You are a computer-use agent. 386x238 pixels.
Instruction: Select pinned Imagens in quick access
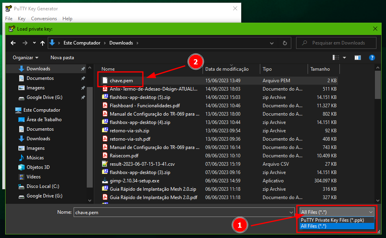tap(35, 88)
